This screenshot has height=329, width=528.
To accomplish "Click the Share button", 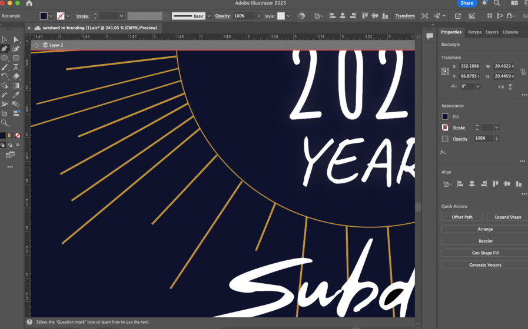I will (x=467, y=3).
